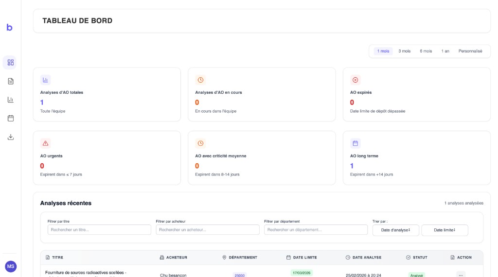Open the documents icon in sidebar
This screenshot has height=277, width=498.
coord(11,81)
